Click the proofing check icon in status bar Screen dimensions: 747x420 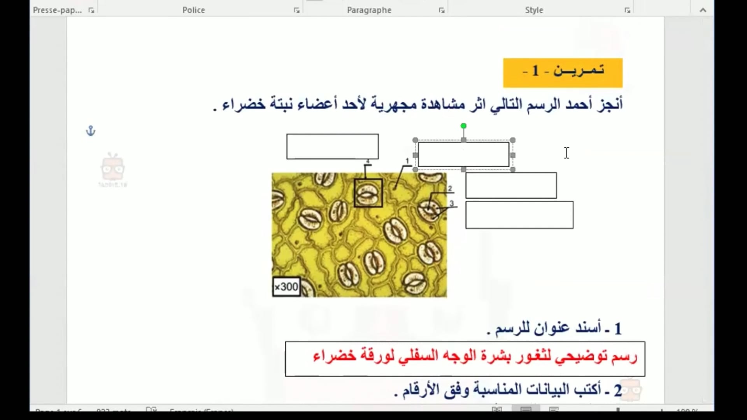(151, 409)
